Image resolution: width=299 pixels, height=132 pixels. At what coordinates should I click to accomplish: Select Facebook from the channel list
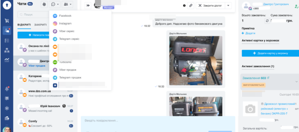(x=65, y=16)
